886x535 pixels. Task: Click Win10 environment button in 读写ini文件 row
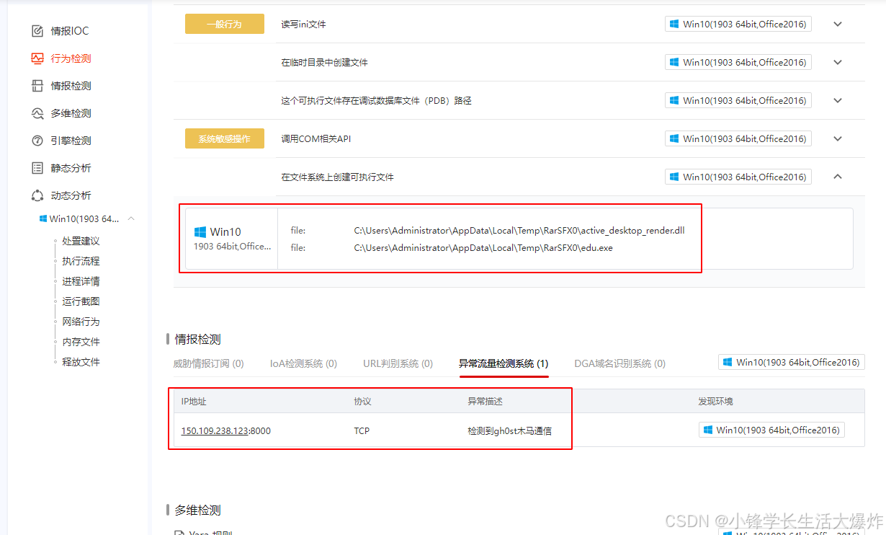[x=738, y=24]
